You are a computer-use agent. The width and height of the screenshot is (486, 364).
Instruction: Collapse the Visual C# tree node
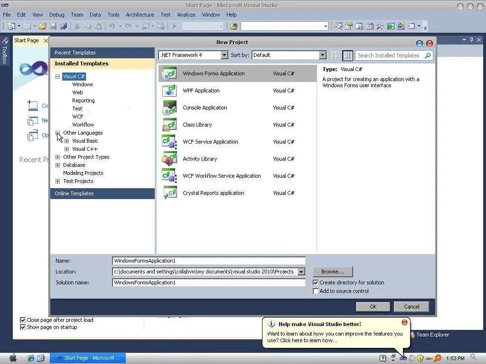57,76
